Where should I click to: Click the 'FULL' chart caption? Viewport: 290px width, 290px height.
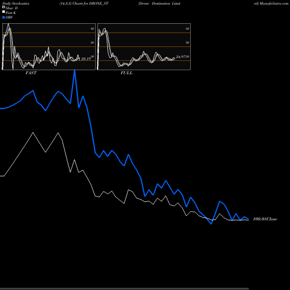click(126, 73)
